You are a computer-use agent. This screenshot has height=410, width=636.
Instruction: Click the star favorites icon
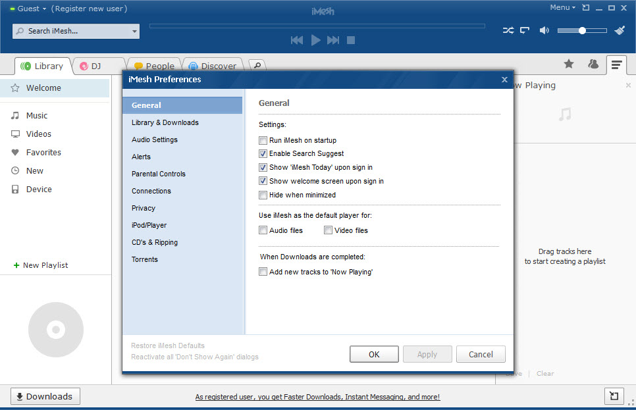[x=569, y=64]
